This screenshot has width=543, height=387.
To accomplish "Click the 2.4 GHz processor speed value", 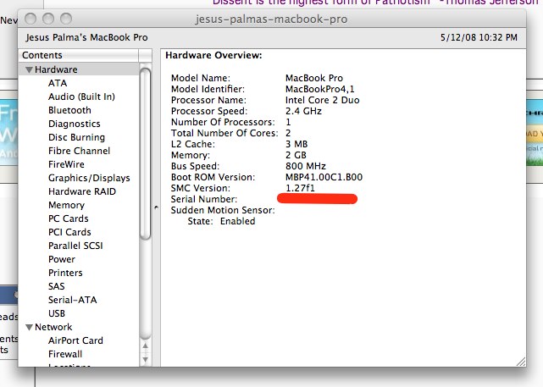I will click(303, 111).
